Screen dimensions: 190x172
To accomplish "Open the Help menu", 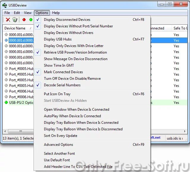I will click(x=56, y=13).
